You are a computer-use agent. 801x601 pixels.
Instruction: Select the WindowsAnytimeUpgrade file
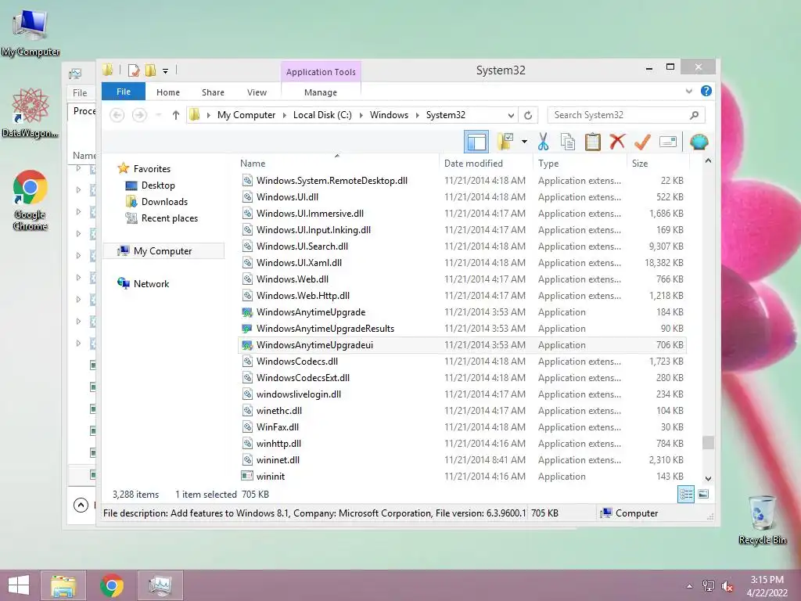coord(462,311)
